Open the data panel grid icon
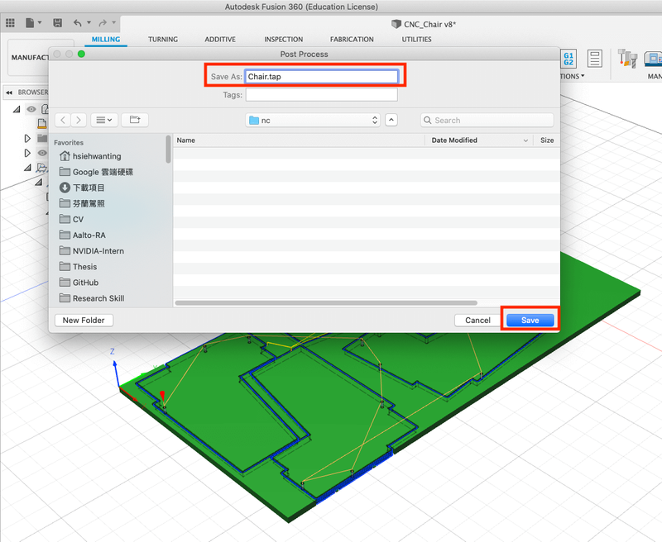The width and height of the screenshot is (662, 542). (x=11, y=23)
